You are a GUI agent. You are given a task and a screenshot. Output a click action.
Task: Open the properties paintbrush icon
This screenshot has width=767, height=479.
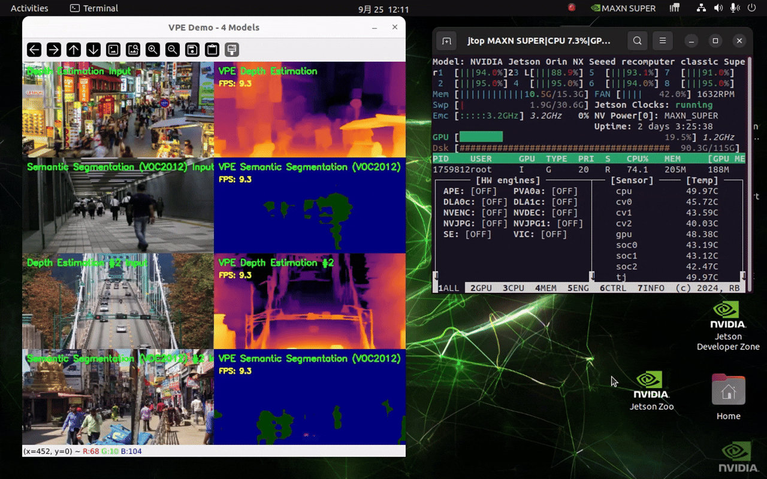(232, 50)
